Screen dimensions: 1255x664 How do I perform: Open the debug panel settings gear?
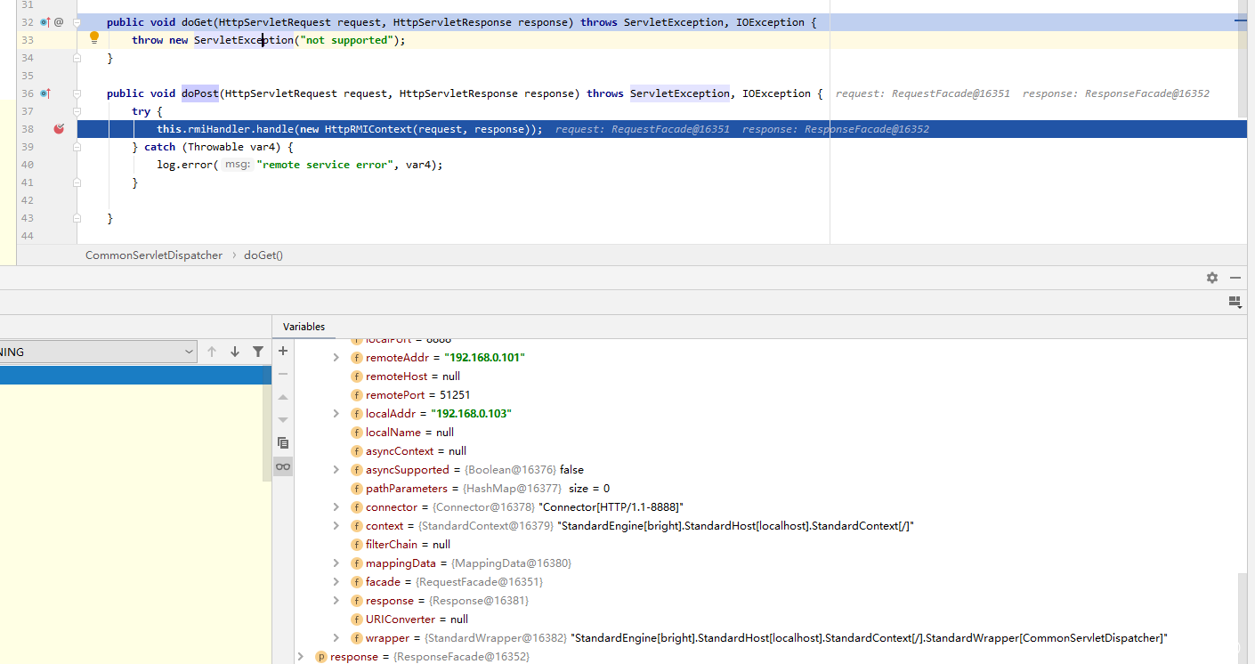pos(1211,278)
